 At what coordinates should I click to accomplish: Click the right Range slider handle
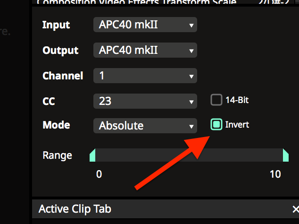tap(285, 155)
